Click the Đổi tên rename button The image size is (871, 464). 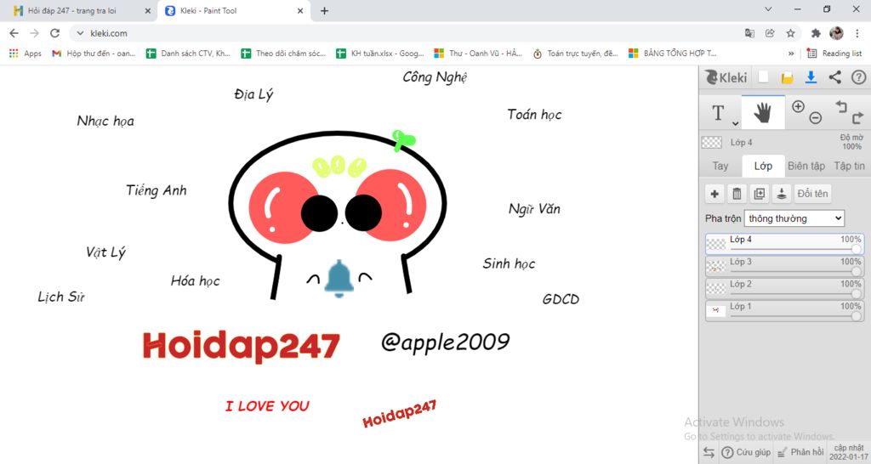click(x=812, y=194)
